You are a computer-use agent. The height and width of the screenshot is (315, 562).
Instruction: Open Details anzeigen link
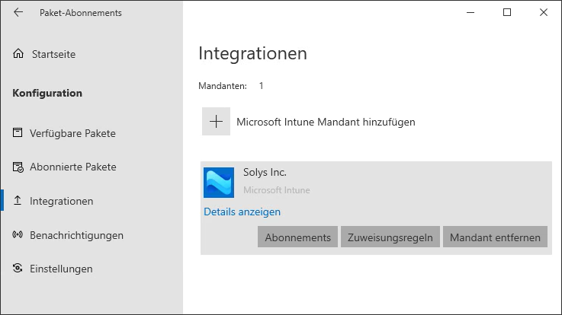click(242, 212)
